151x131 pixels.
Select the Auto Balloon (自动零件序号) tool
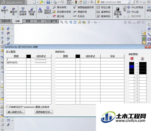(x=62, y=12)
